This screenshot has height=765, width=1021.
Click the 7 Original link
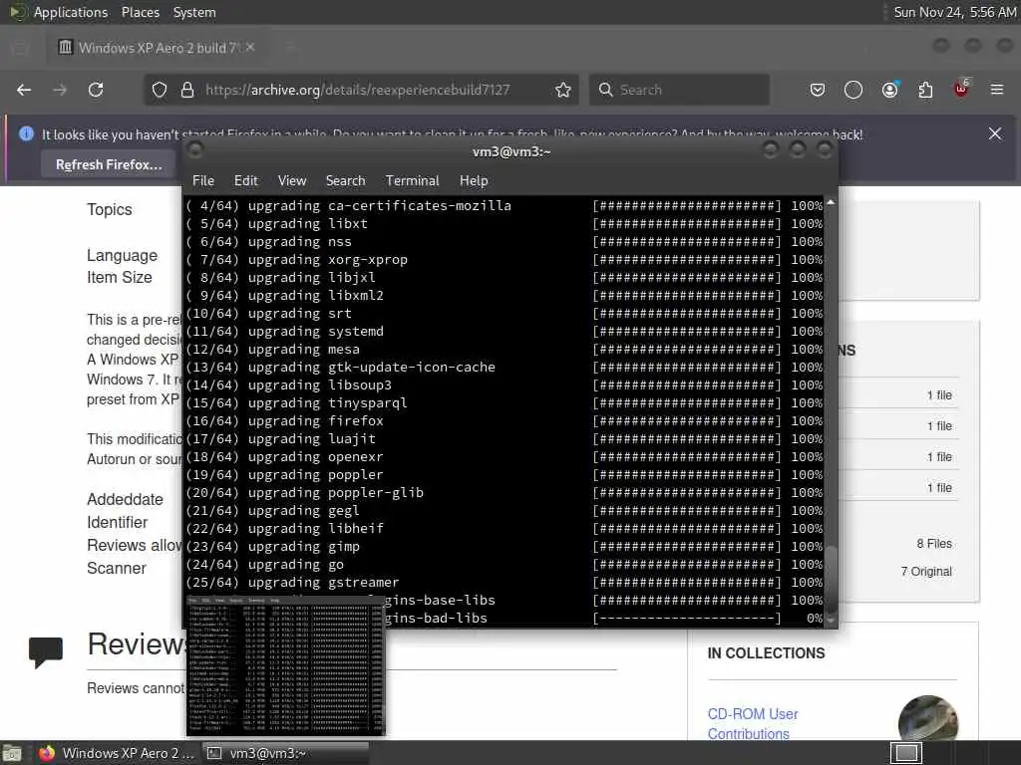click(x=926, y=571)
